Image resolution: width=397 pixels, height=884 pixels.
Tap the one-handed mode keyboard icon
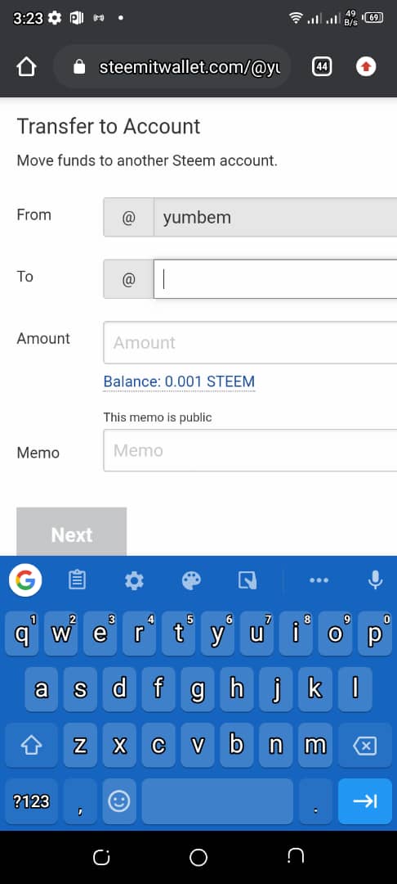coord(248,580)
